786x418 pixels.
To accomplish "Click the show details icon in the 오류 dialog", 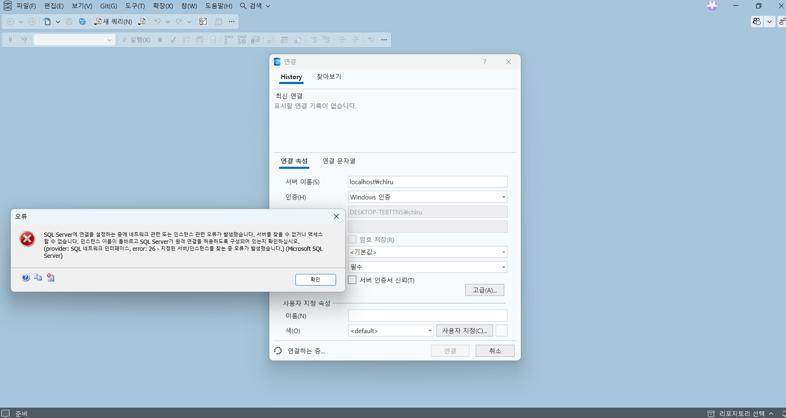I will pos(51,277).
